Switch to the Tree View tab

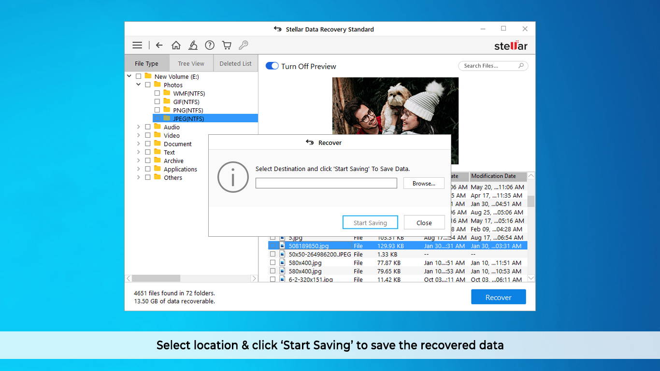point(191,63)
